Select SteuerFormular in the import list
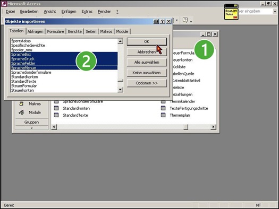The image size is (279, 209). point(64,86)
